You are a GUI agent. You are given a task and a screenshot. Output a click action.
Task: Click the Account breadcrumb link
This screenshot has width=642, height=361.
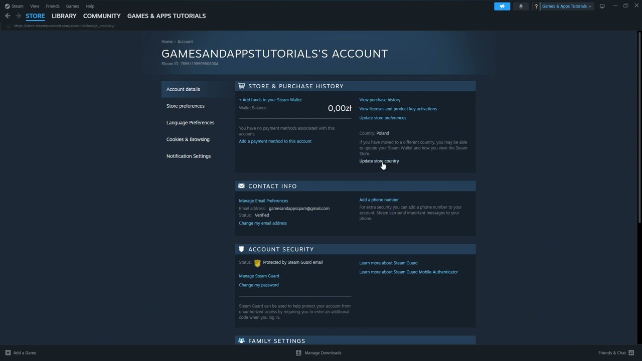[185, 42]
